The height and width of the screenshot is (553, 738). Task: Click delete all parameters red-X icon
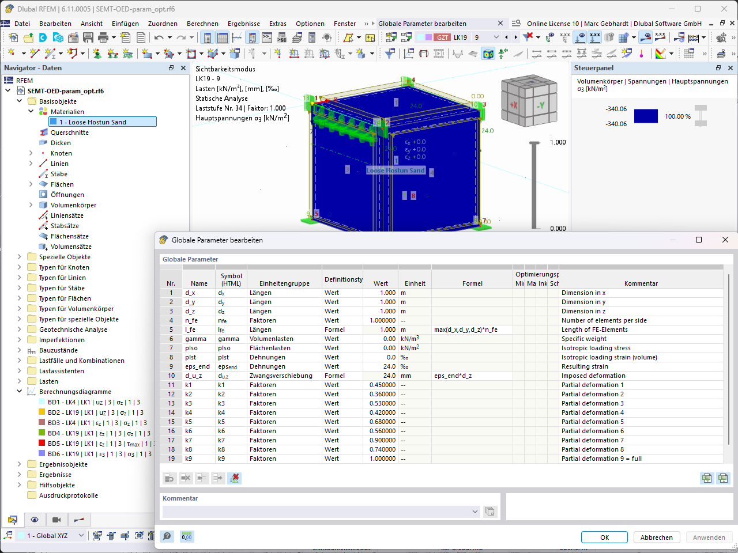234,478
